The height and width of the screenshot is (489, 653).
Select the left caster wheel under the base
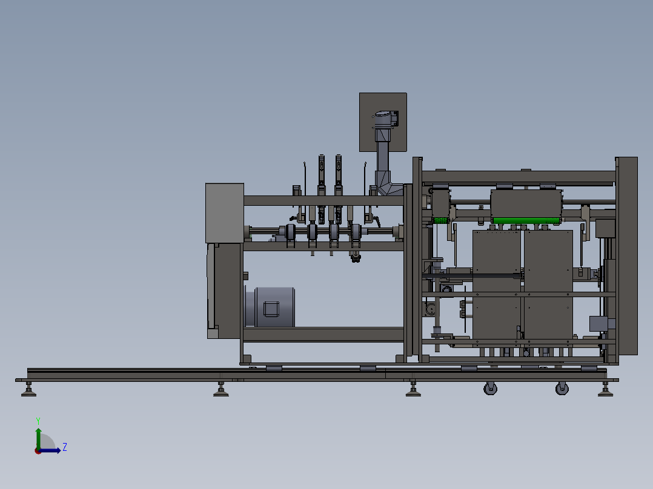(x=490, y=389)
